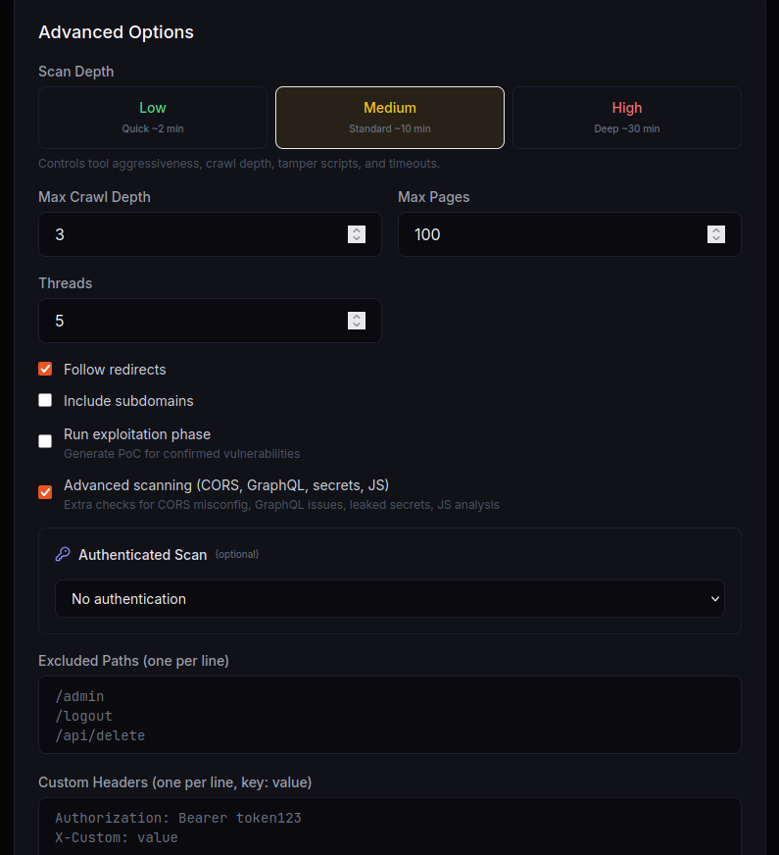Decrease Max Crawl Depth using down arrow

pyautogui.click(x=356, y=239)
